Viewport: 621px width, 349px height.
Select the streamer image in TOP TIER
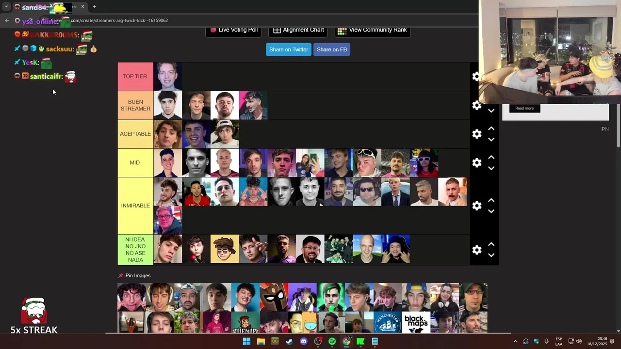pos(168,77)
